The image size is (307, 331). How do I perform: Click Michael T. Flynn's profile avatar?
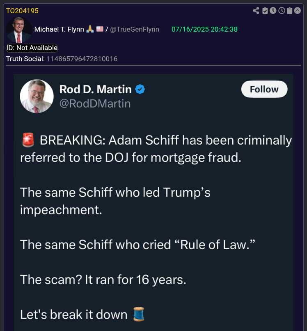(19, 30)
